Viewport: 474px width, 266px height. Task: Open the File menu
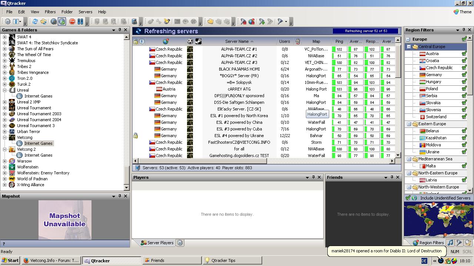click(x=9, y=12)
